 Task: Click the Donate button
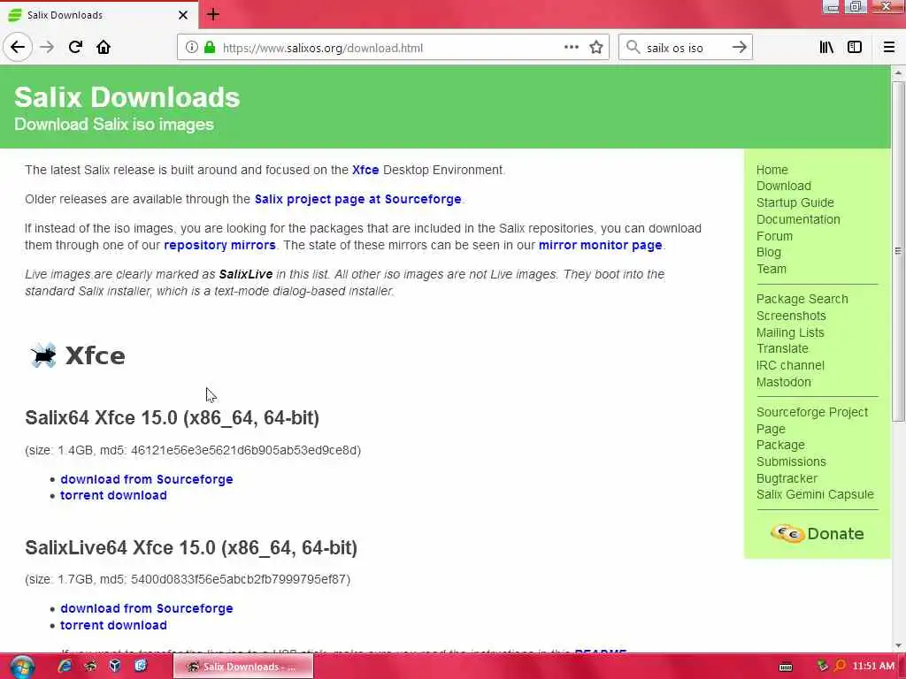tap(817, 533)
